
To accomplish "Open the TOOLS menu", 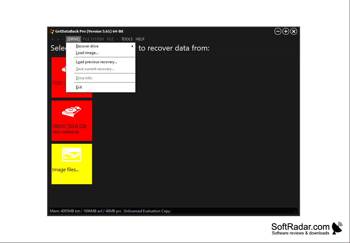I will (x=127, y=39).
